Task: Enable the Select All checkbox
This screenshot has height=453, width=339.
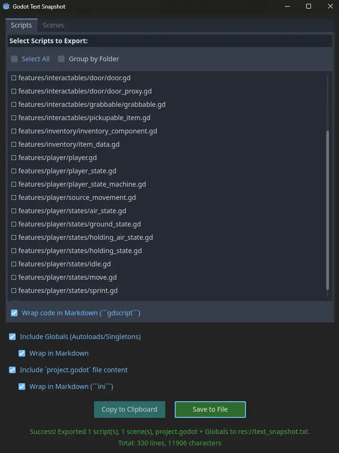Action: click(x=14, y=59)
